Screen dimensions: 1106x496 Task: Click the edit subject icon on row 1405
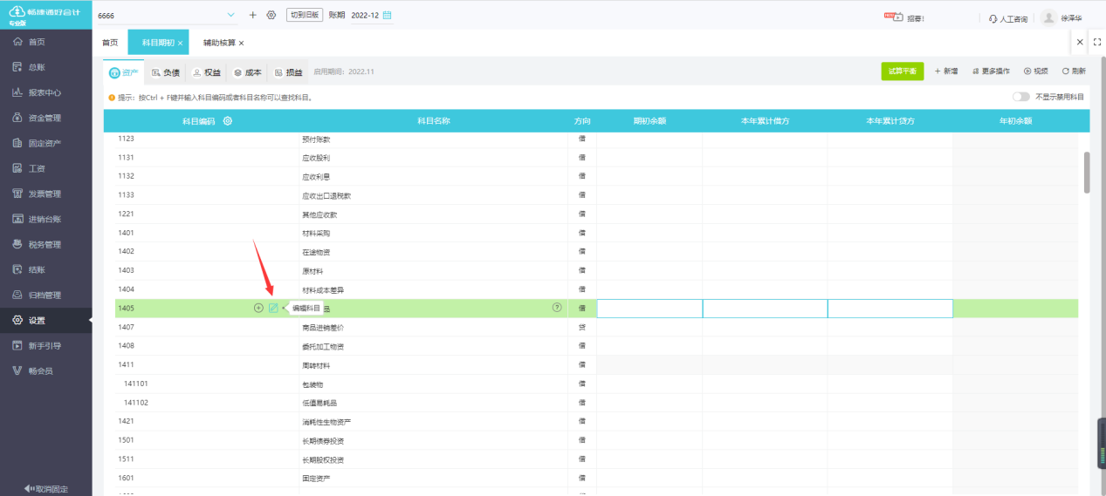tap(273, 308)
